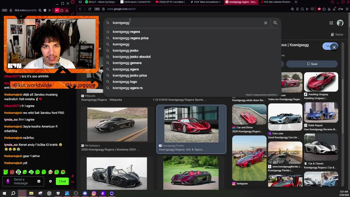The image size is (350, 197).
Task: Reload the Google search page
Action: (90, 9)
